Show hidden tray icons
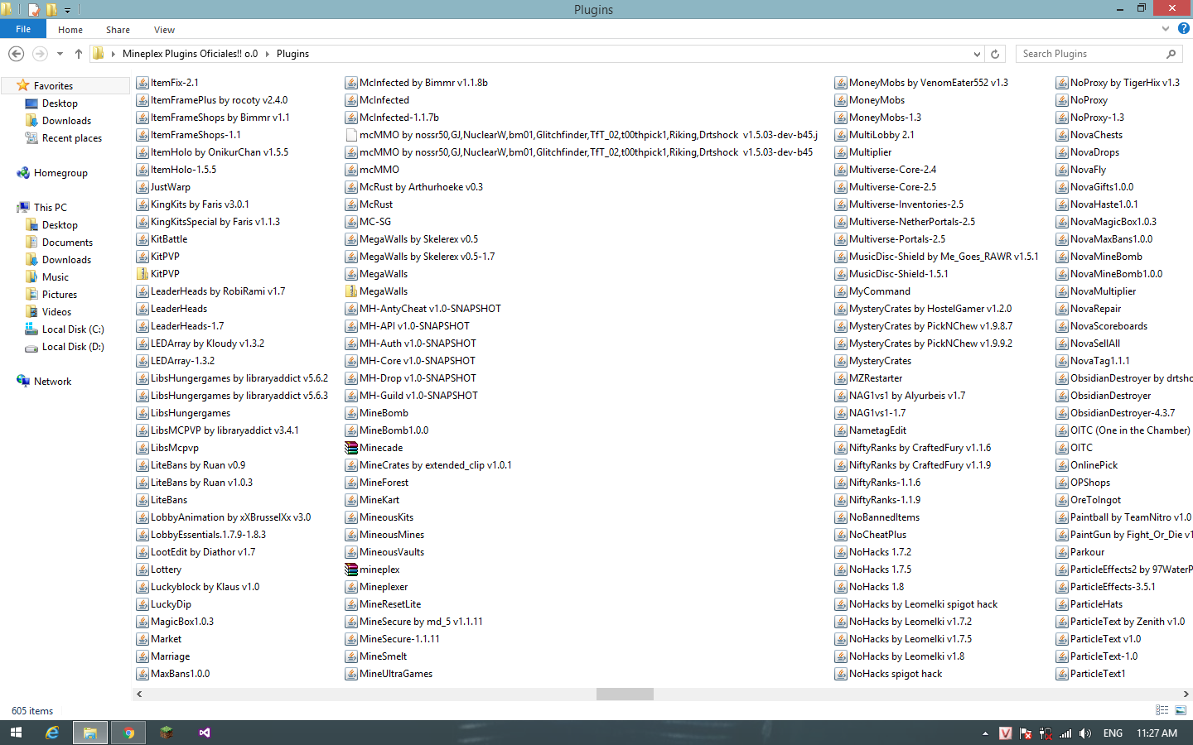This screenshot has height=745, width=1193. pos(985,733)
